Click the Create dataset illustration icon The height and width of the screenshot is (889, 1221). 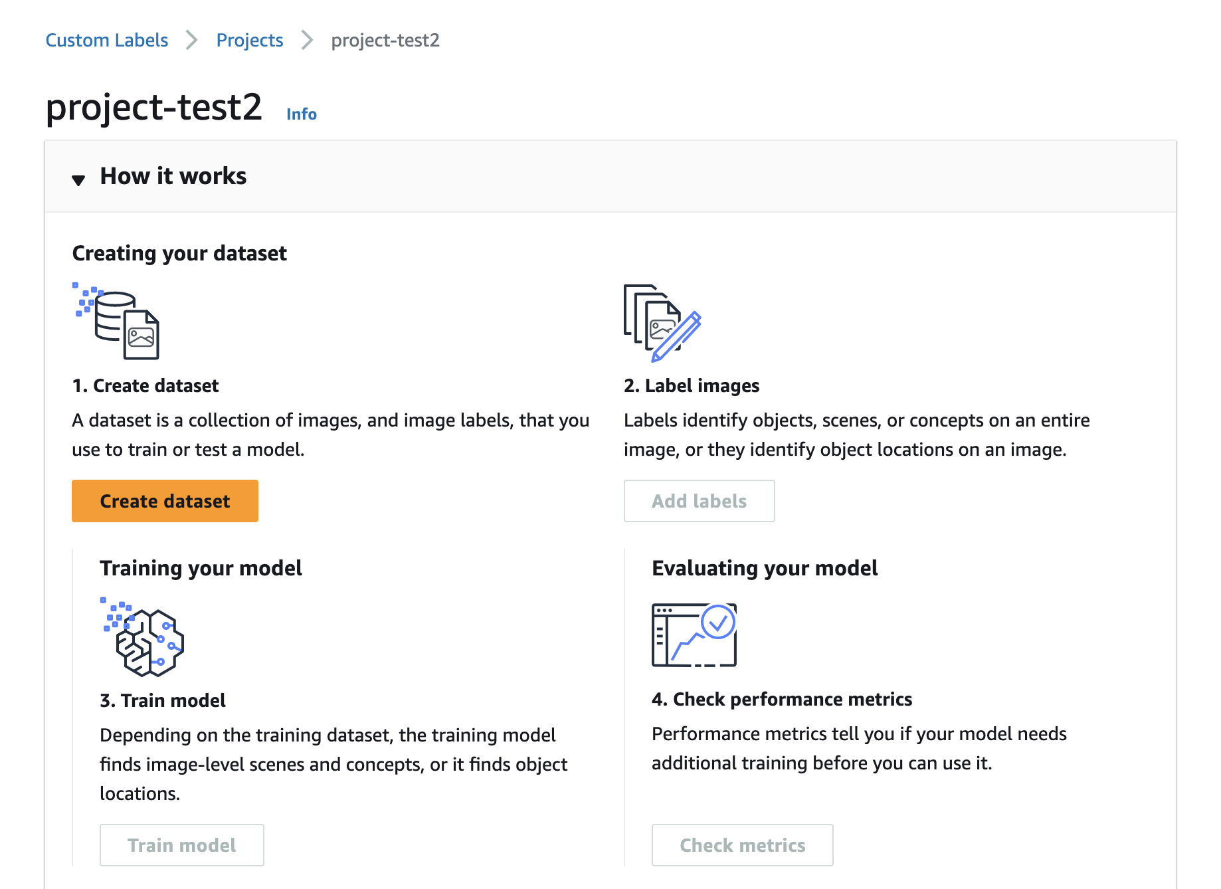click(116, 321)
